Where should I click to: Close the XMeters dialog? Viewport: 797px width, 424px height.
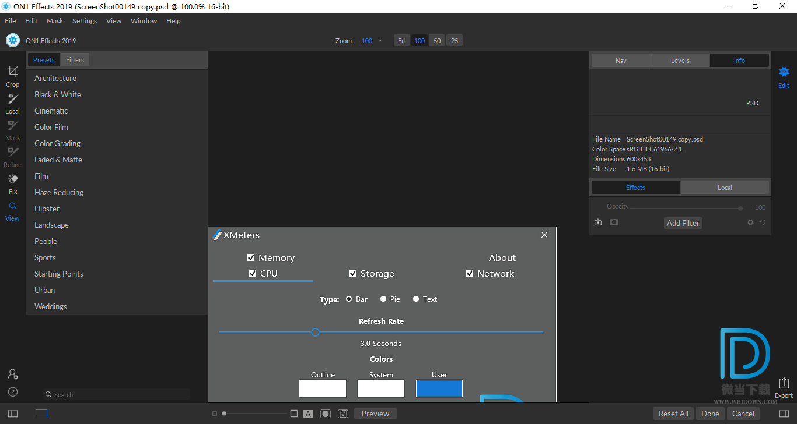544,235
